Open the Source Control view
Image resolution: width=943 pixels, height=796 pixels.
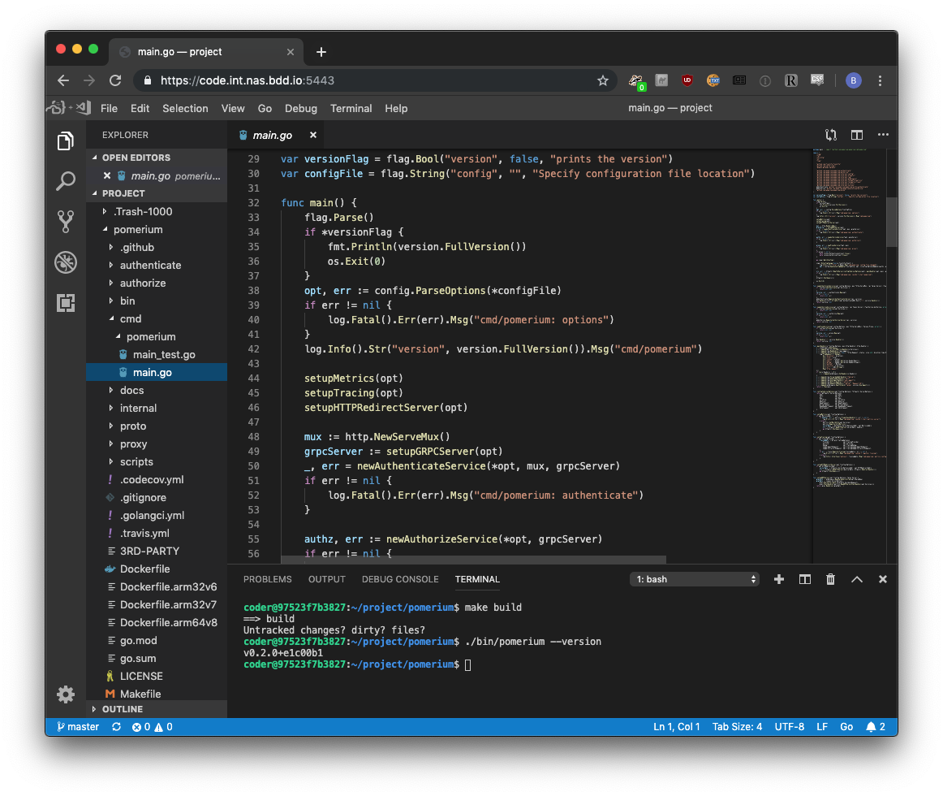coord(66,221)
